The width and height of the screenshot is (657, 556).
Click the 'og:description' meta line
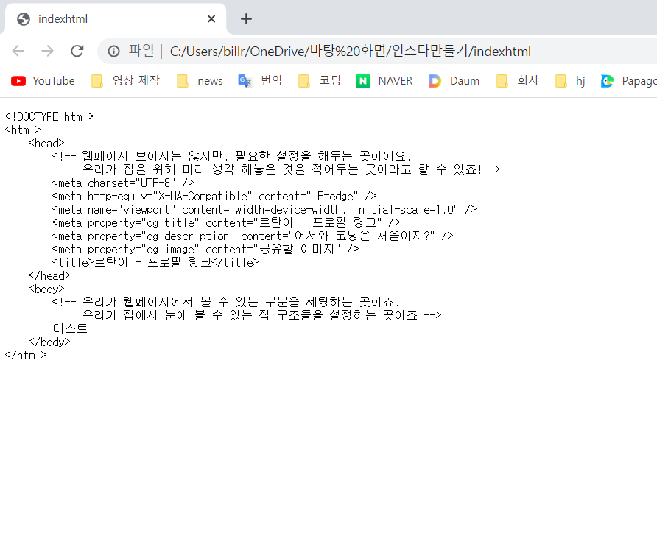(x=253, y=236)
